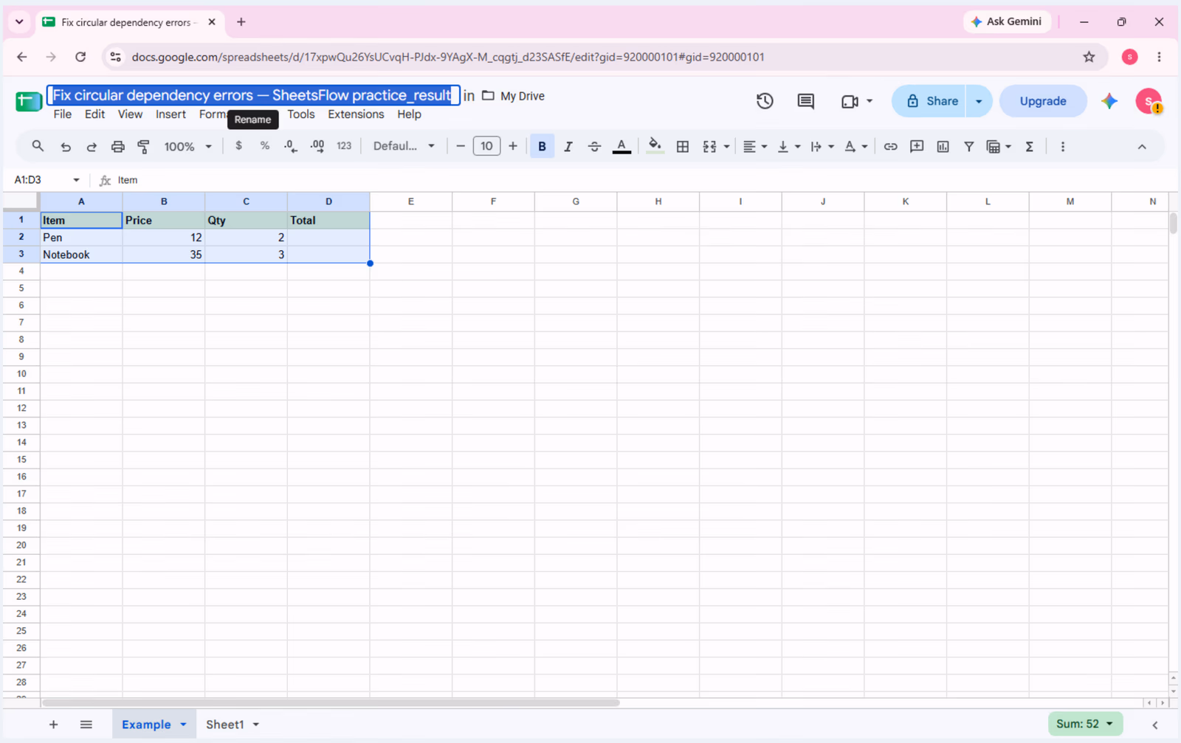Create a filter
Image resolution: width=1181 pixels, height=743 pixels.
tap(968, 146)
